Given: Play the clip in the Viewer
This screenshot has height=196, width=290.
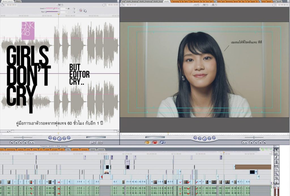Looking at the screenshot, I should click(59, 139).
